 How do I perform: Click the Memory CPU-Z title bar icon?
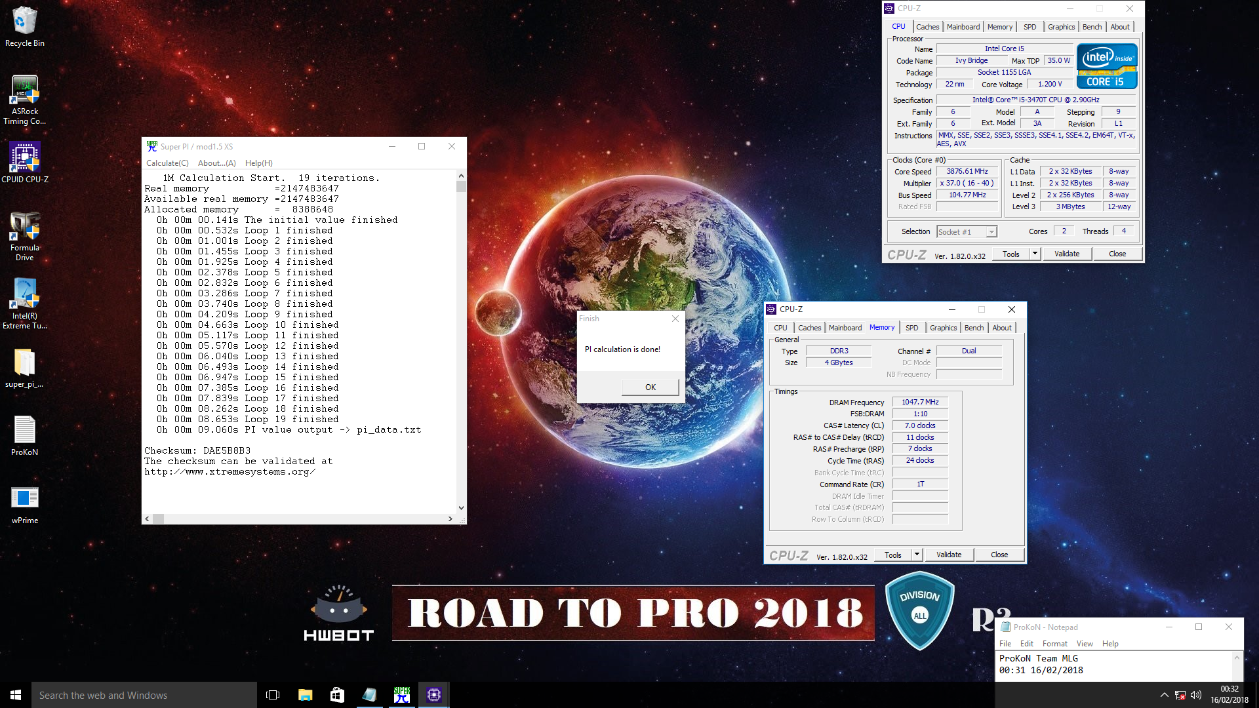pos(771,309)
